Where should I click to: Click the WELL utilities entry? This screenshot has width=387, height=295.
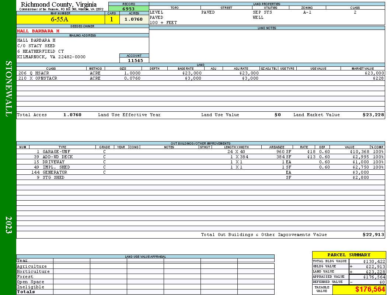[258, 18]
